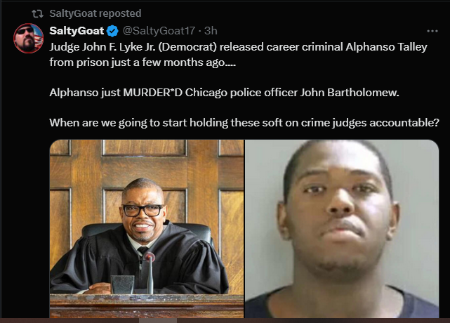
Task: Open the @SaltyGoat17 handle link
Action: click(x=159, y=31)
